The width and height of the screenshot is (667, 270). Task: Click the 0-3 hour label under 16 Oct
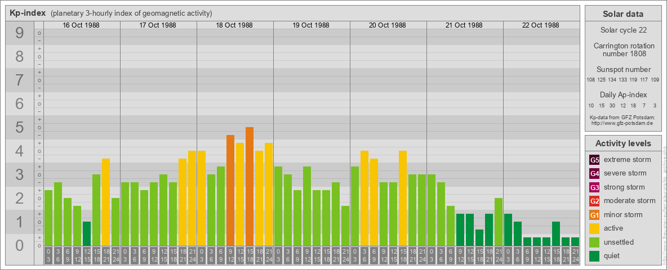(x=48, y=255)
